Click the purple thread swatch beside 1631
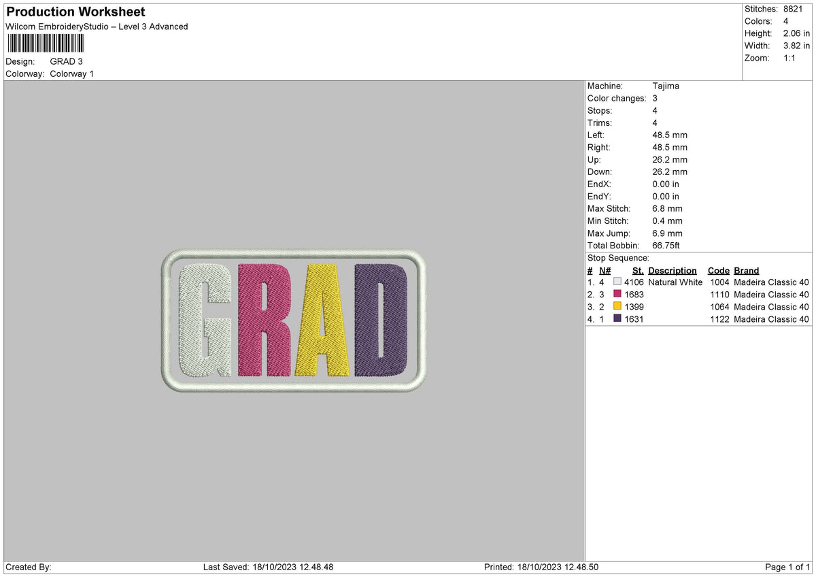The width and height of the screenshot is (816, 577). click(617, 318)
